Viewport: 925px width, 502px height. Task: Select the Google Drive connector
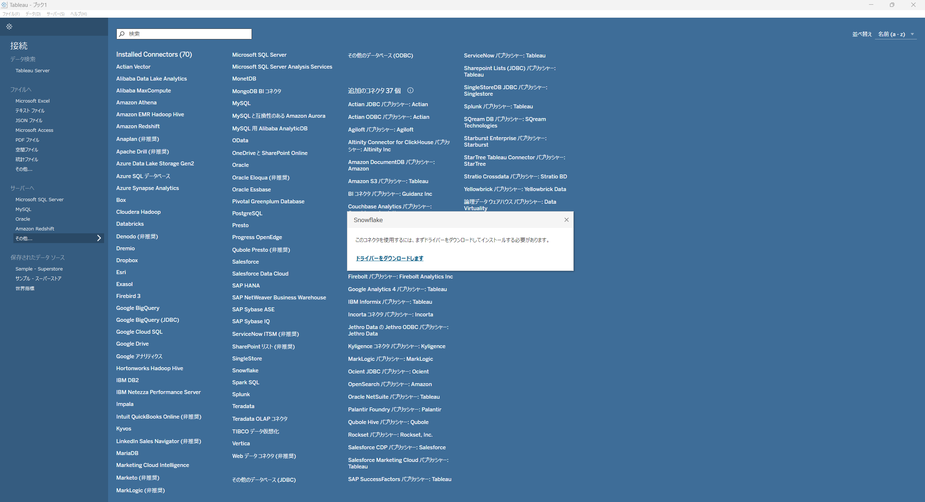pos(132,344)
